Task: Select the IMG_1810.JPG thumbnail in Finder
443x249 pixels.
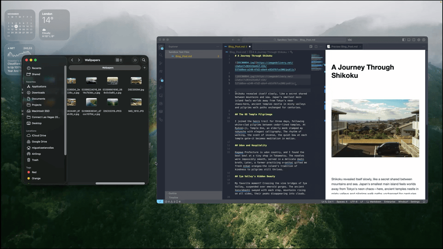Action: click(x=136, y=102)
